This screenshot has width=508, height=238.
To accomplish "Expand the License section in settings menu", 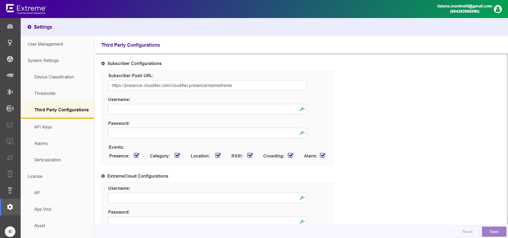I will click(35, 176).
